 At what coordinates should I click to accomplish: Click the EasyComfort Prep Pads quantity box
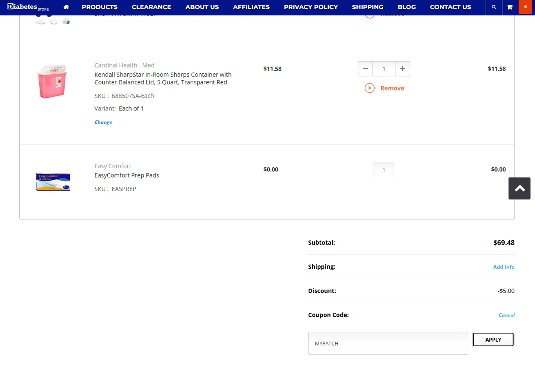(x=384, y=170)
